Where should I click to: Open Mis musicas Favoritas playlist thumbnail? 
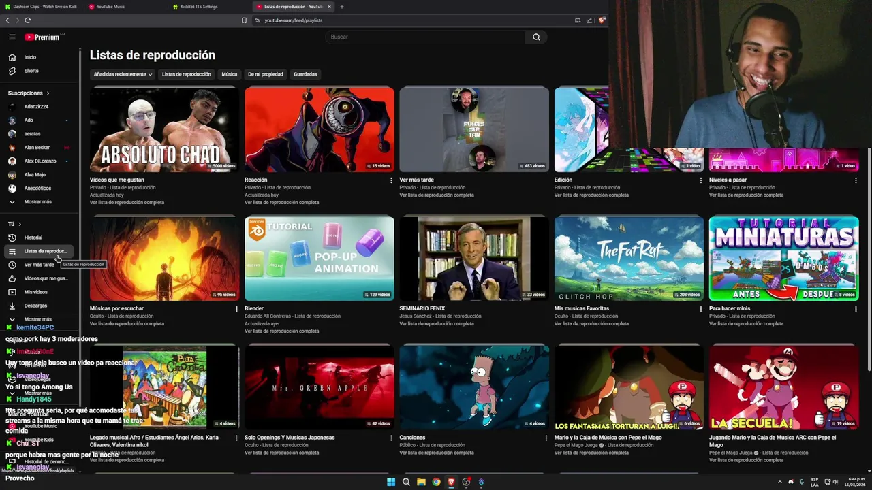tap(629, 259)
